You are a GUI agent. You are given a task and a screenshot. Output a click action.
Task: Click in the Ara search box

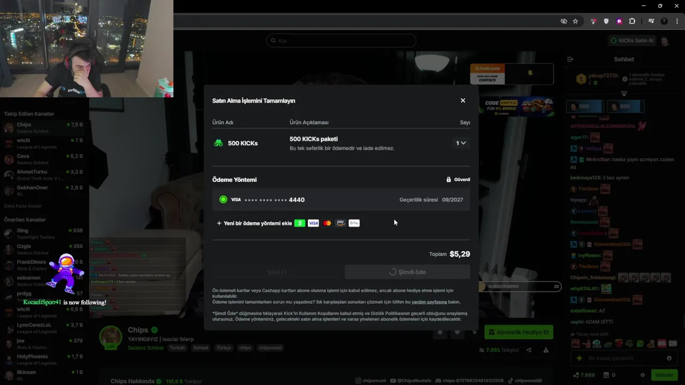pyautogui.click(x=341, y=41)
